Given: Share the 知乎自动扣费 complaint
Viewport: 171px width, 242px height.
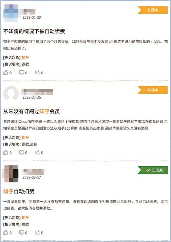Looking at the screenshot, I should pos(39,233).
